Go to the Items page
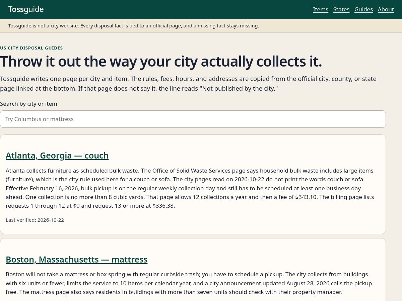This screenshot has width=402, height=301. click(321, 9)
